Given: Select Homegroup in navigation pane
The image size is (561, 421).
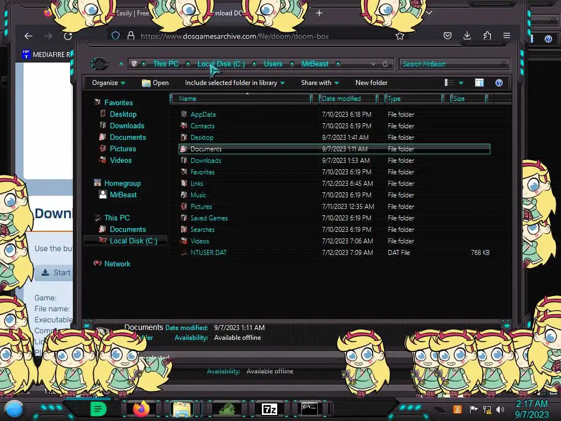Looking at the screenshot, I should (122, 183).
